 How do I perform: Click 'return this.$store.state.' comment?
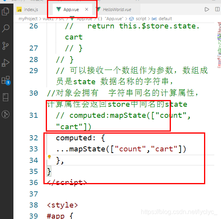pyautogui.click(x=143, y=26)
